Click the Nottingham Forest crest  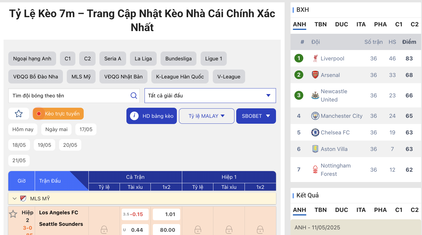[315, 170]
